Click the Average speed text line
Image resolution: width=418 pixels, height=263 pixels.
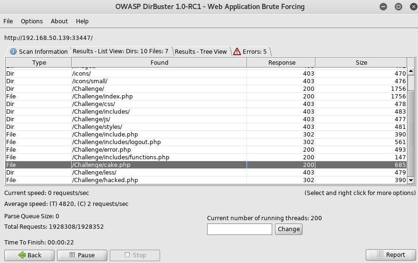(66, 204)
